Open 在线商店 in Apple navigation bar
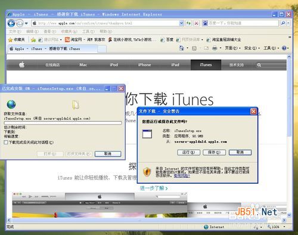298x235 pixels. coord(52,65)
